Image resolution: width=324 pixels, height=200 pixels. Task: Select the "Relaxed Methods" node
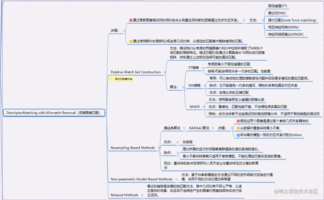tap(125, 195)
